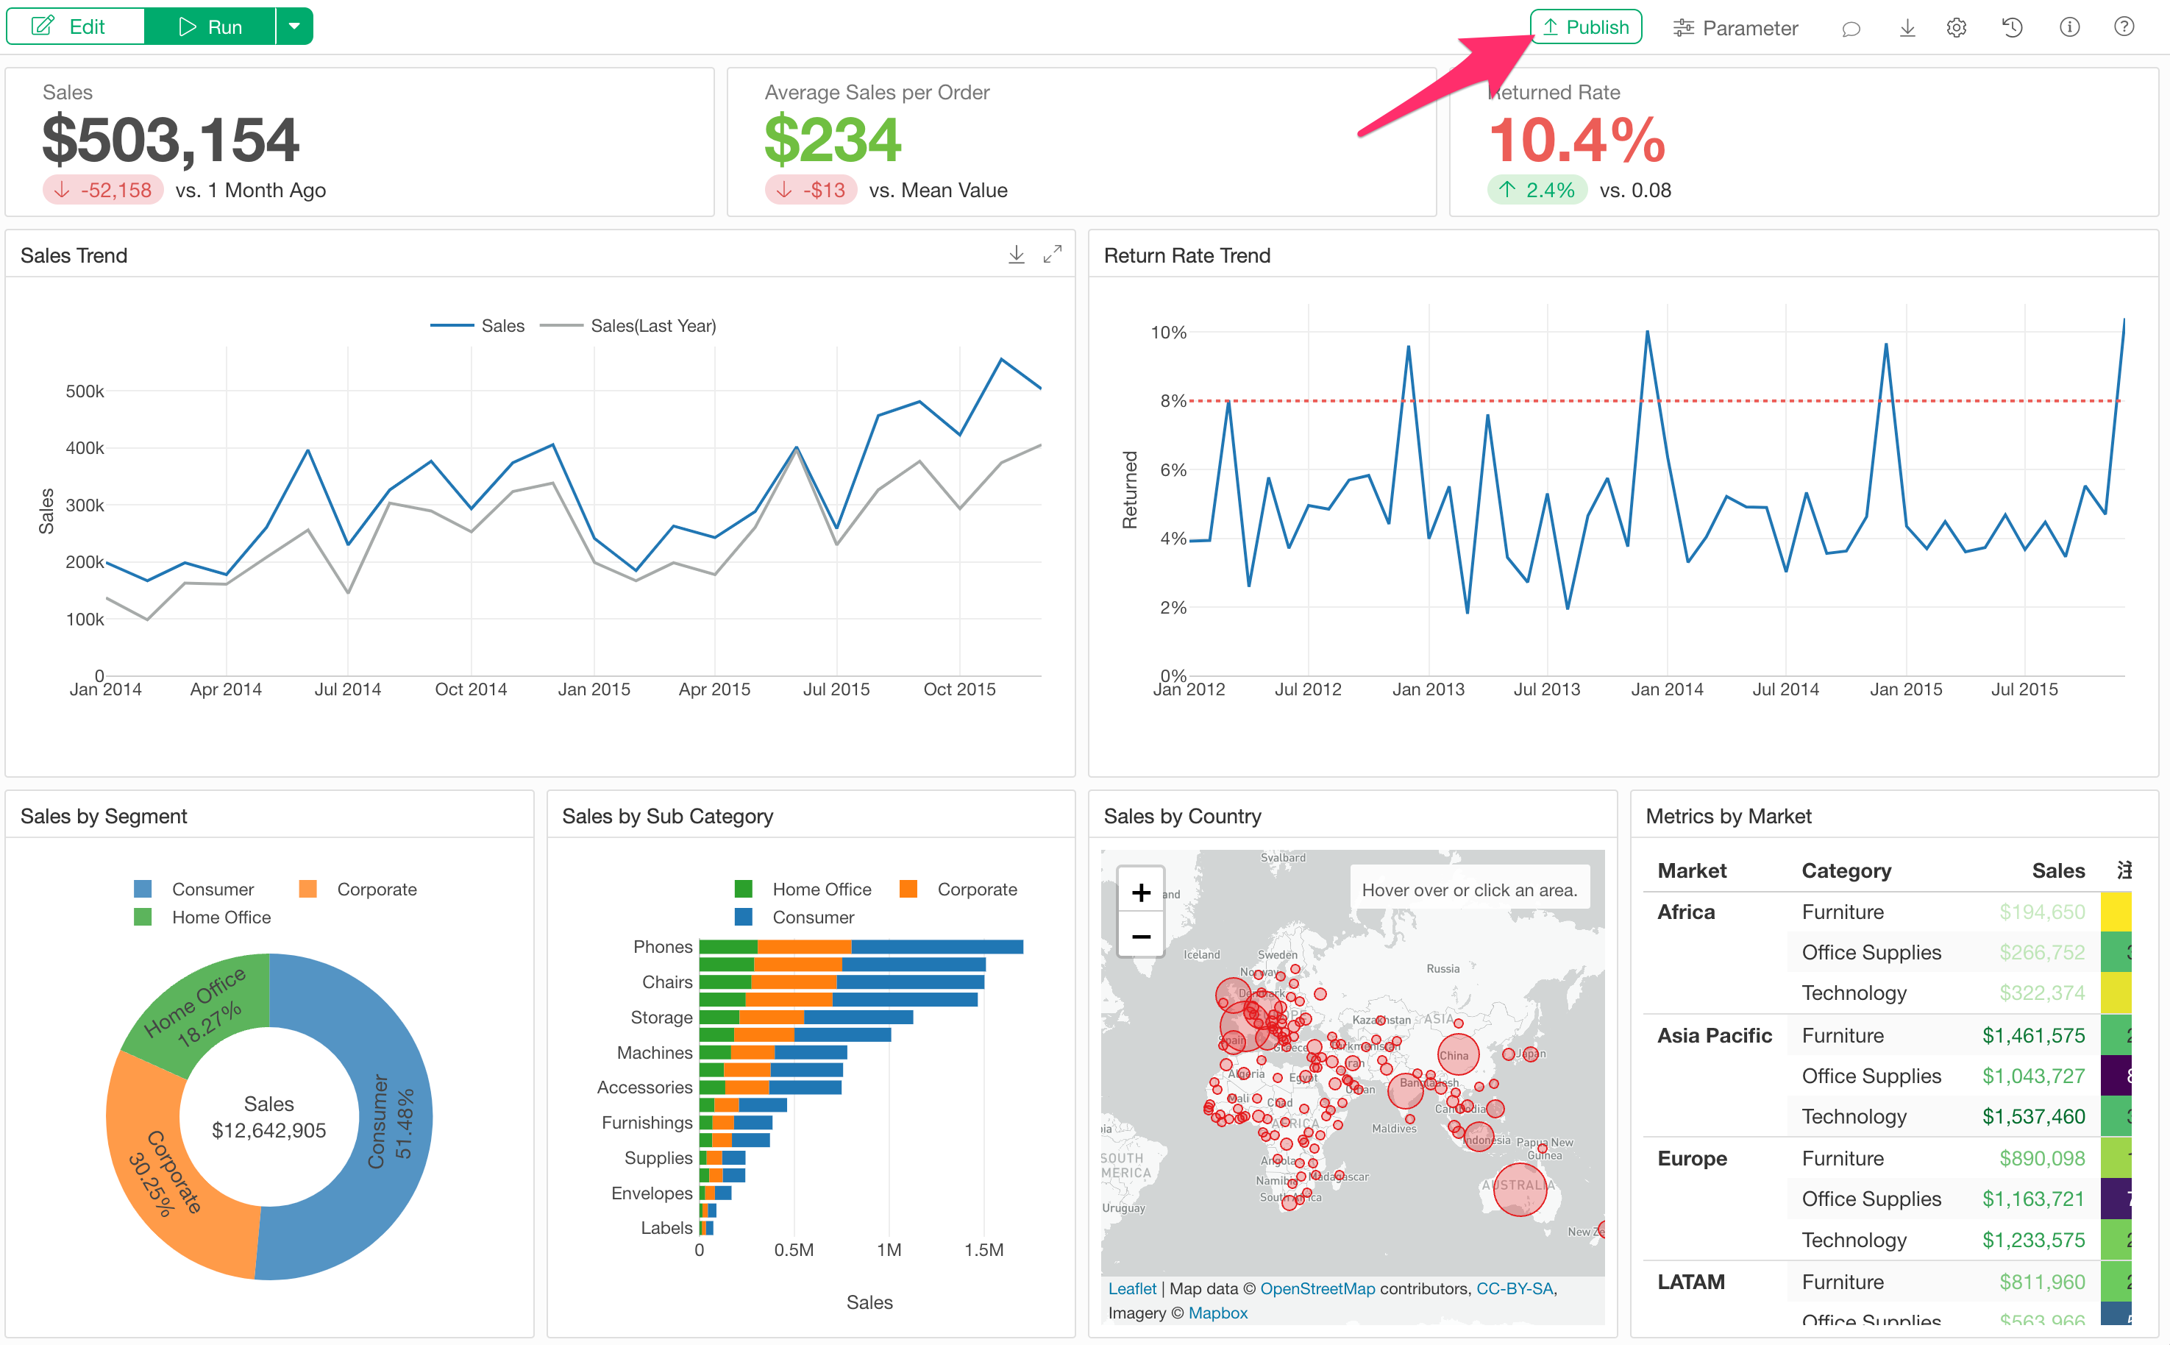This screenshot has width=2170, height=1345.
Task: Open the dropdown arrow next to Run
Action: click(294, 26)
